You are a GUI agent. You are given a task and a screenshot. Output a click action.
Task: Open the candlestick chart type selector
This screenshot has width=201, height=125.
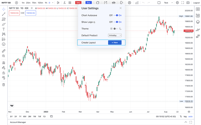(x=58, y=3)
